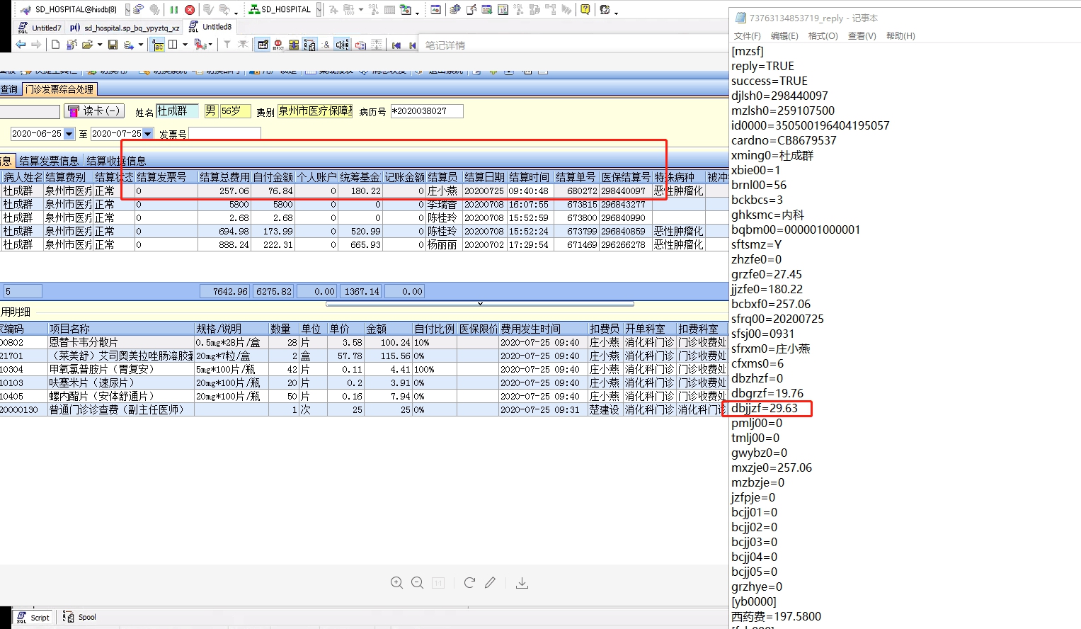
Task: Click the save disk icon in toolbar
Action: coord(113,45)
